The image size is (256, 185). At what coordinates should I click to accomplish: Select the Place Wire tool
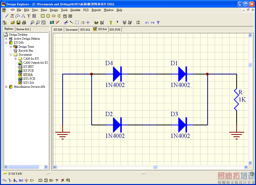coord(4,180)
